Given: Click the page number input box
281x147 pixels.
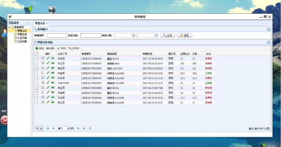Looking at the screenshot, I should tap(64, 128).
